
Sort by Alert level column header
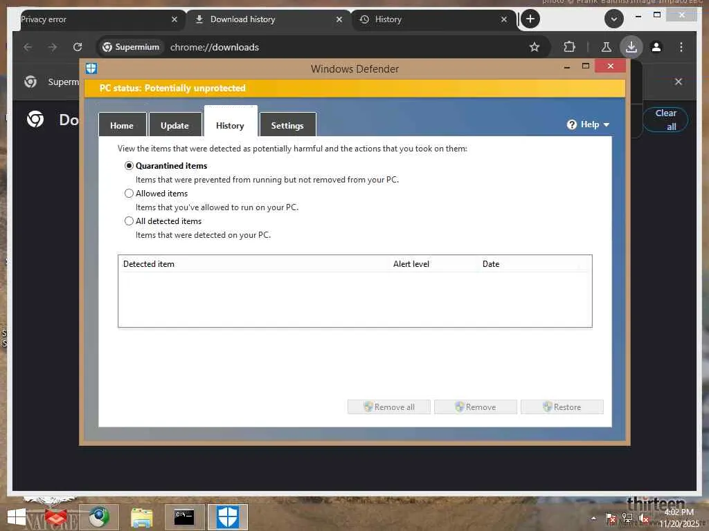click(411, 263)
